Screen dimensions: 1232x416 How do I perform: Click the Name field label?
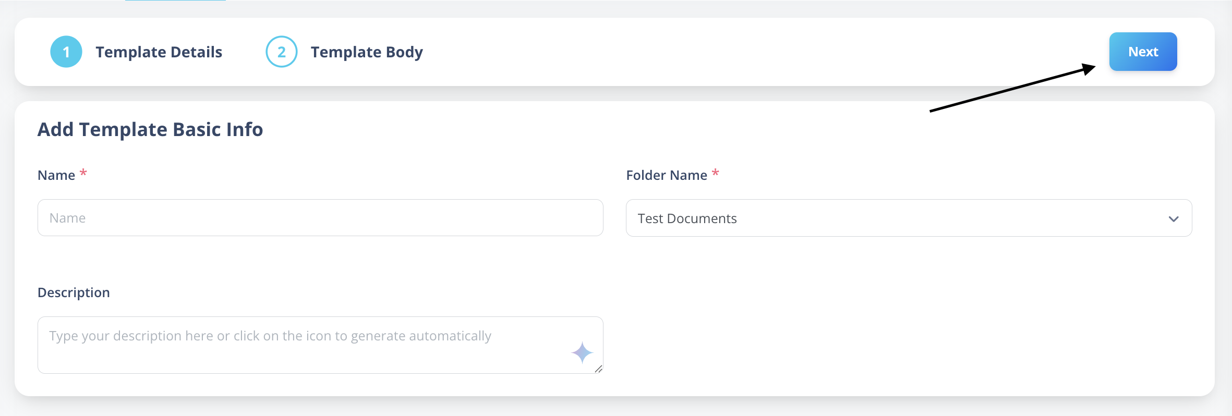tap(56, 175)
